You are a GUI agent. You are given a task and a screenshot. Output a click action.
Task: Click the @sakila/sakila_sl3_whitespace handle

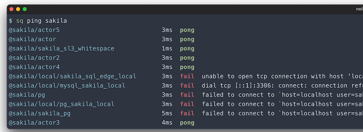(61, 48)
